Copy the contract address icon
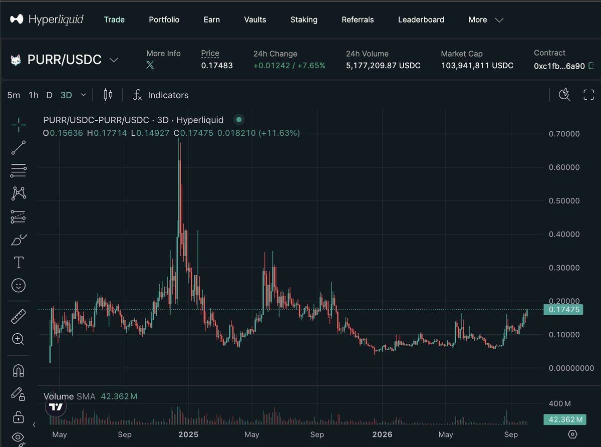This screenshot has width=601, height=447. (591, 65)
